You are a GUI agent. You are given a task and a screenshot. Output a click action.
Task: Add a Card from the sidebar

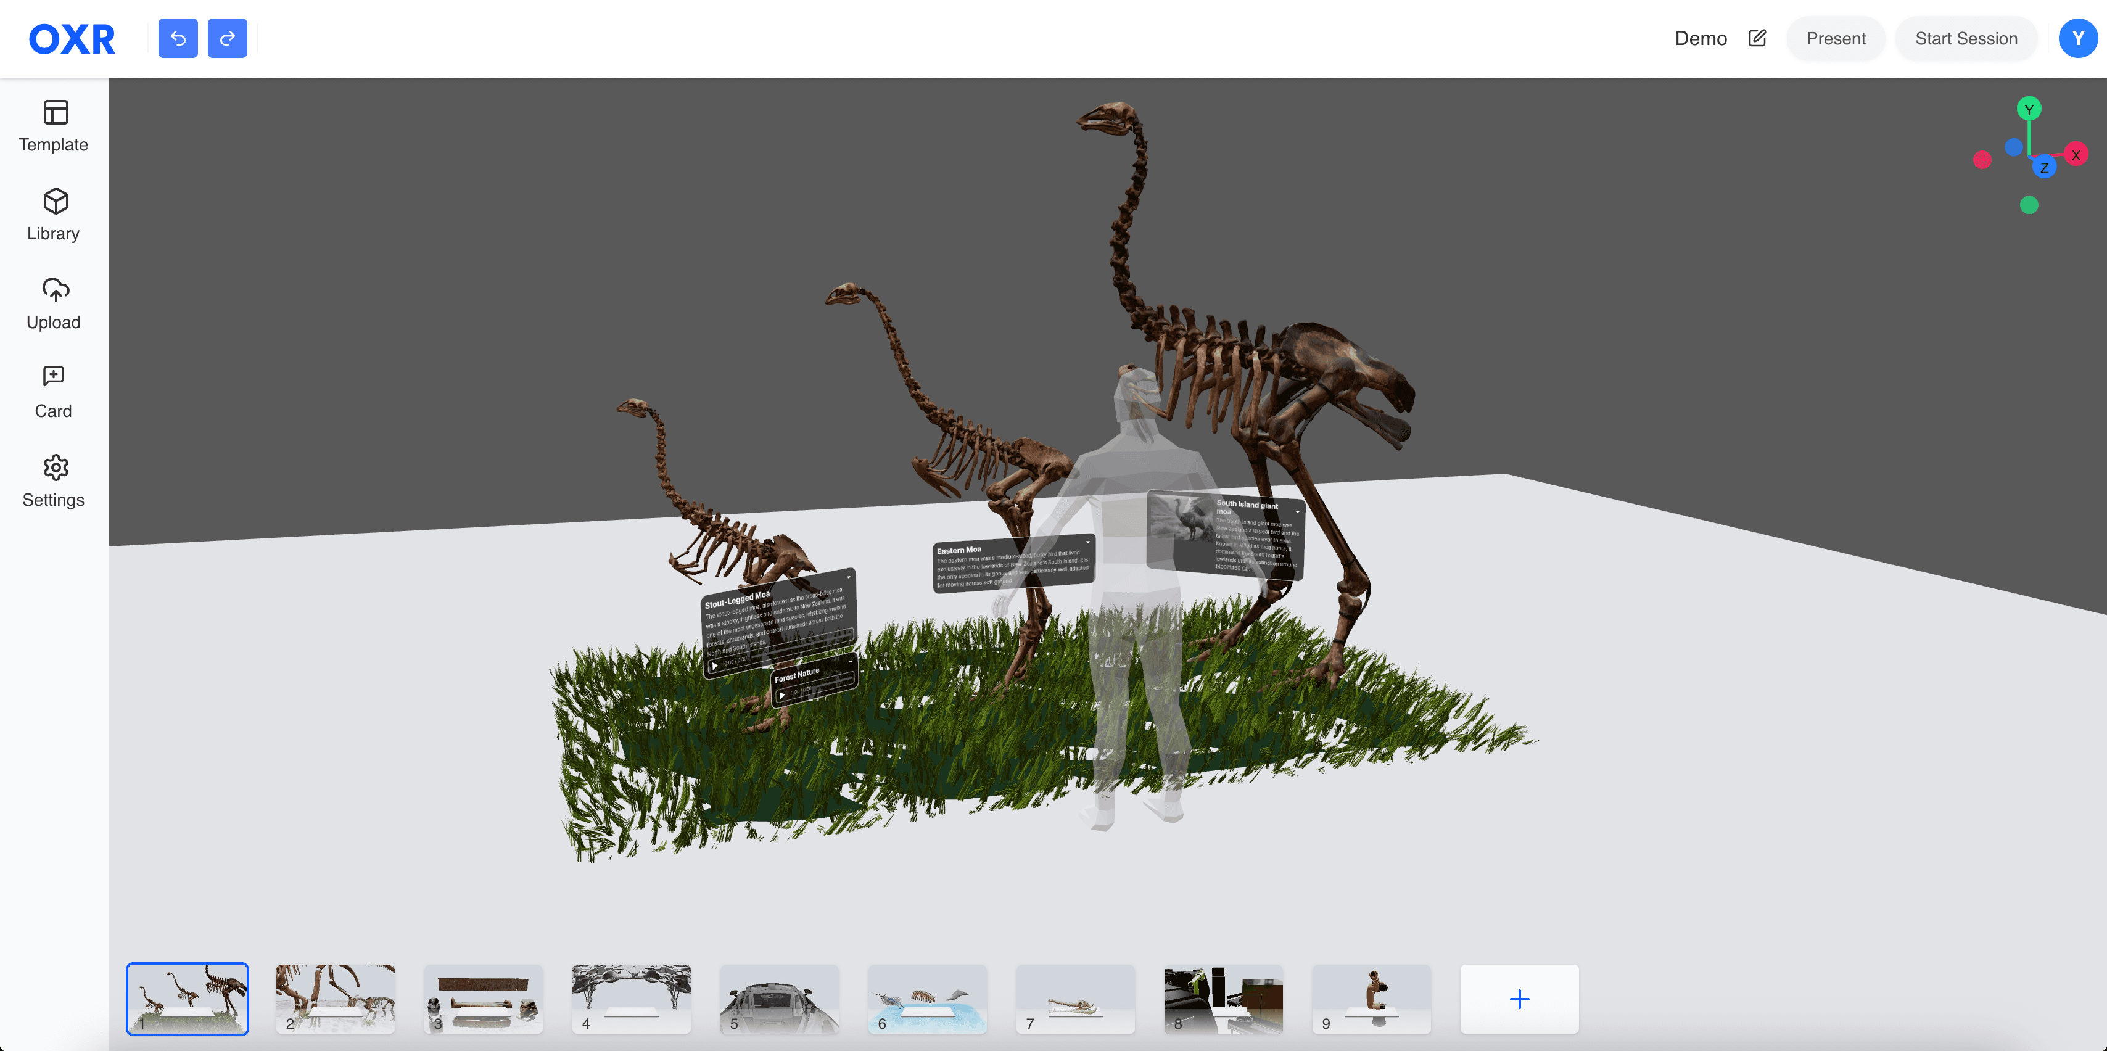point(54,393)
